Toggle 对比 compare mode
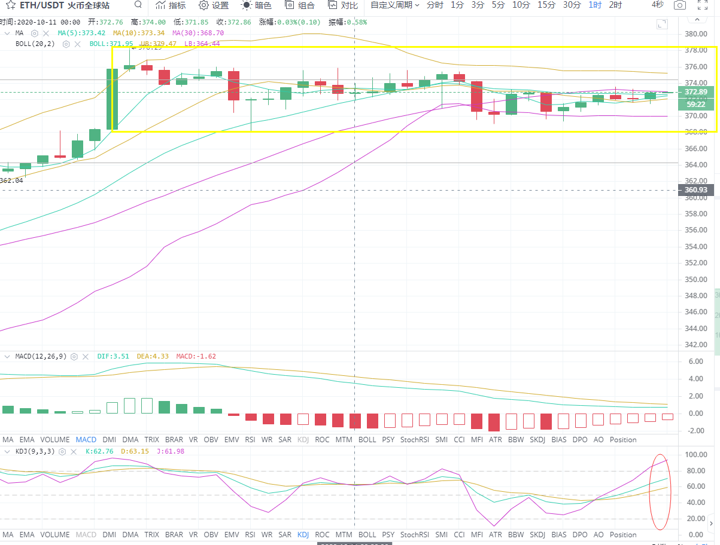This screenshot has height=545, width=720. coord(343,5)
